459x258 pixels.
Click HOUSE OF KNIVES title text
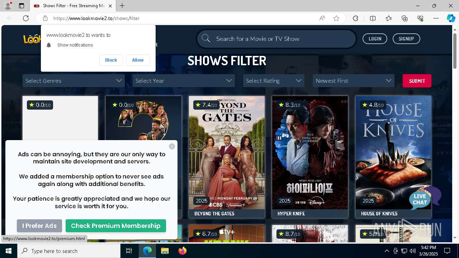point(379,214)
